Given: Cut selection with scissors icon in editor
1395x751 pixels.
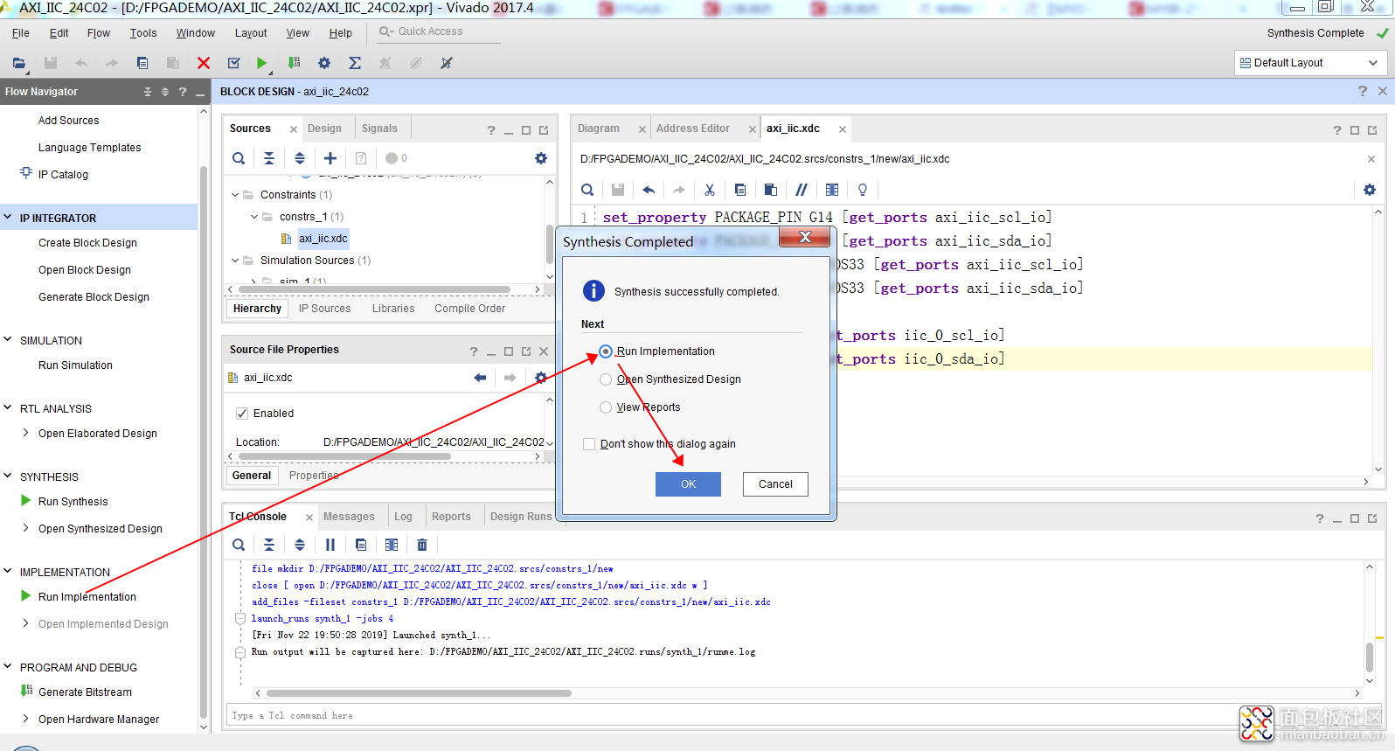Looking at the screenshot, I should [x=710, y=190].
